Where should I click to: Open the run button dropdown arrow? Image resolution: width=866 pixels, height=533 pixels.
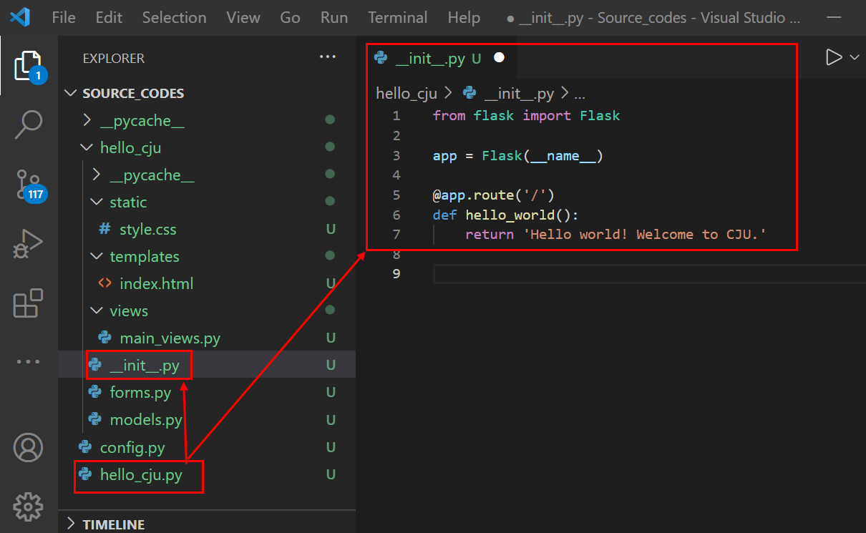pos(854,57)
